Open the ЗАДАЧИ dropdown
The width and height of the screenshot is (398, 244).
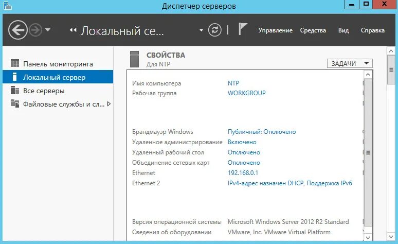[x=350, y=63]
